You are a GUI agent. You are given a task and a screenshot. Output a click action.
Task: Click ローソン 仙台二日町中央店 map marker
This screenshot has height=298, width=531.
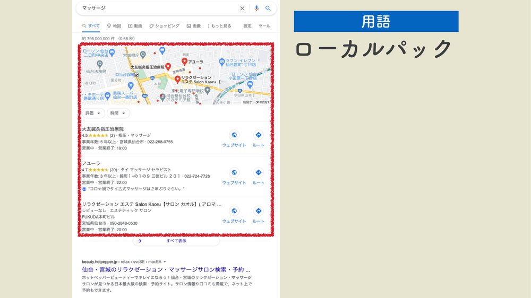pos(112,52)
